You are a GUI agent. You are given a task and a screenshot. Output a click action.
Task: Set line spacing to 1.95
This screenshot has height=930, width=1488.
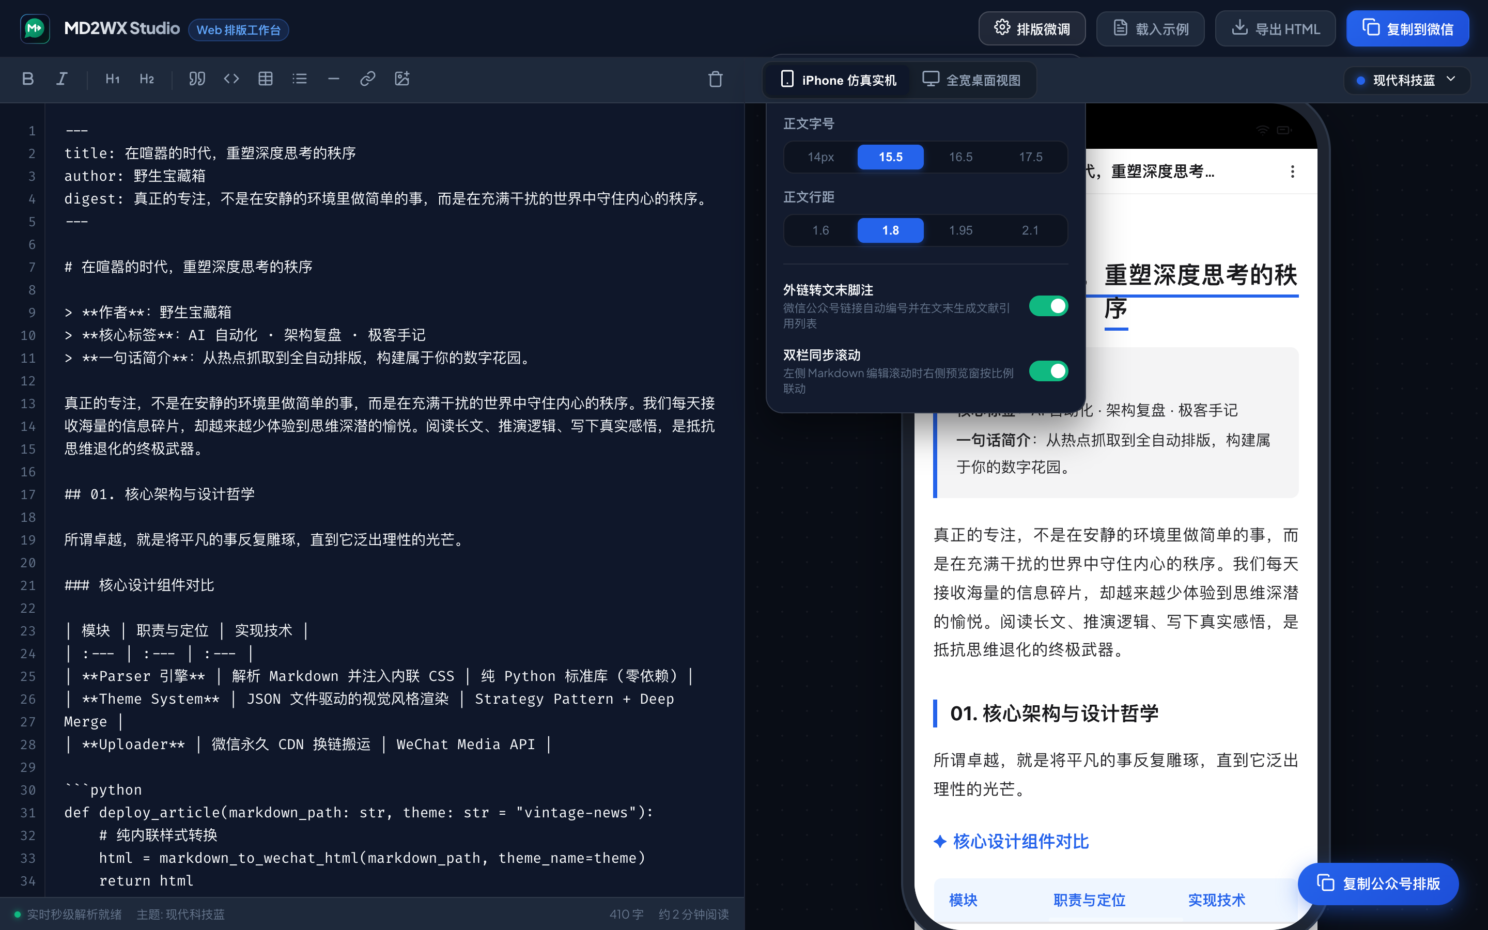960,230
